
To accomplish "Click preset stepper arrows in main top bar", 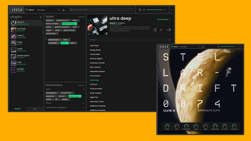I will (59, 10).
